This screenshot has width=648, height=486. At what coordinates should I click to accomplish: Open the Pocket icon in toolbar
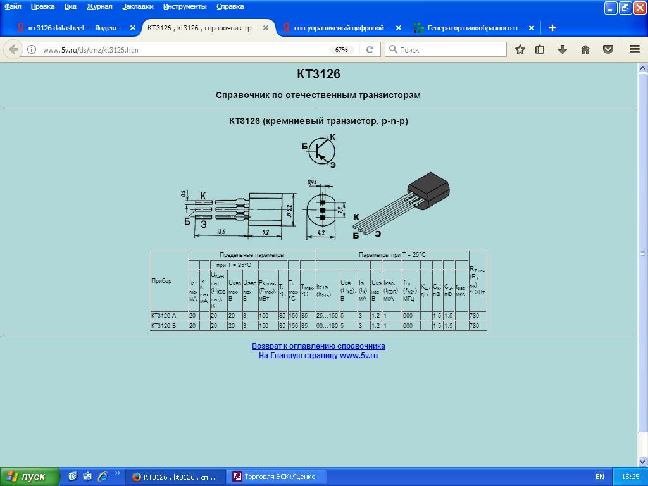pyautogui.click(x=608, y=49)
